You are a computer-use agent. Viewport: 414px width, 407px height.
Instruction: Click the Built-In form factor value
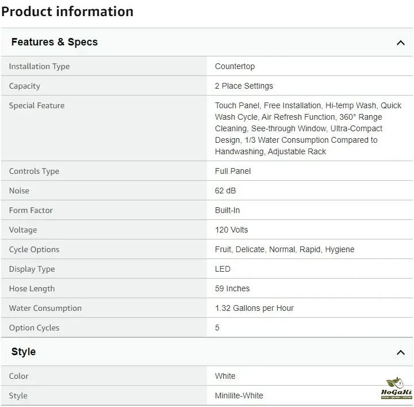pyautogui.click(x=227, y=210)
